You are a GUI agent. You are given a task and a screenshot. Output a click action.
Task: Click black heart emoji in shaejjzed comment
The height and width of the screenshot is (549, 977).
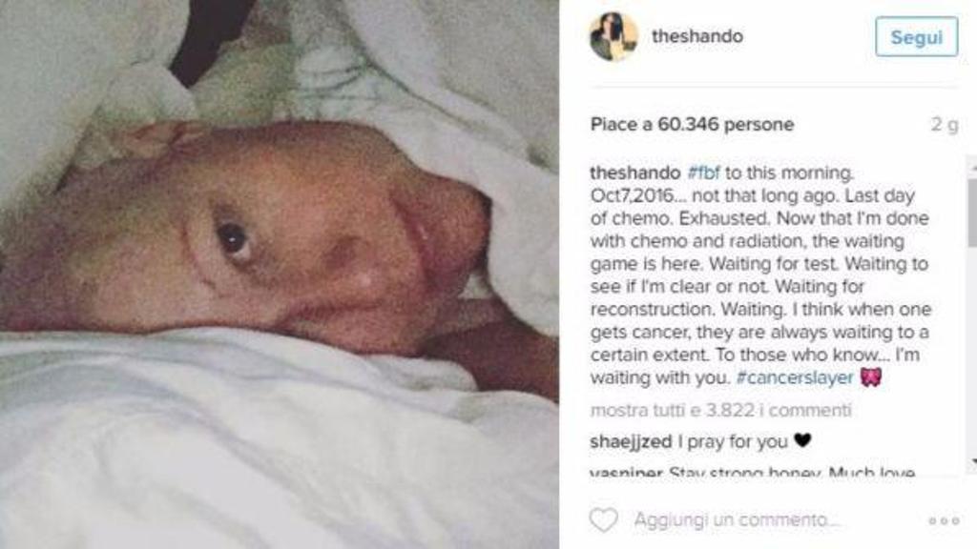pyautogui.click(x=802, y=440)
